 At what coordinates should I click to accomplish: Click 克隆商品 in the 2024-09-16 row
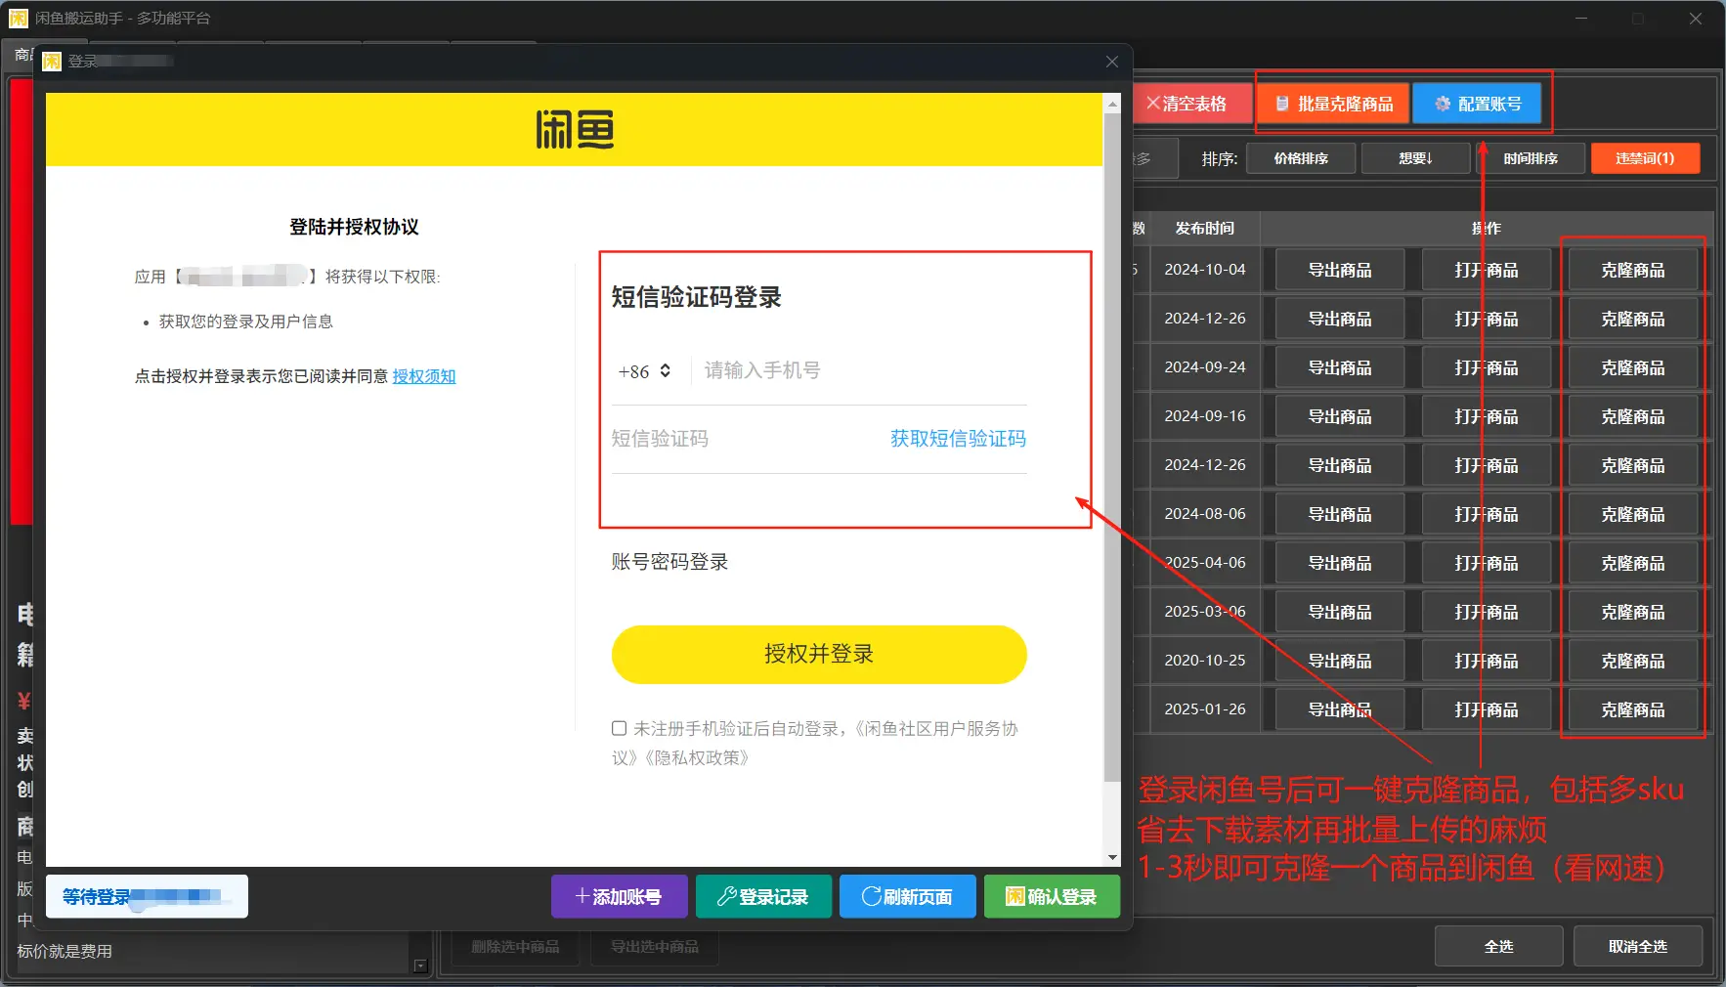point(1633,416)
